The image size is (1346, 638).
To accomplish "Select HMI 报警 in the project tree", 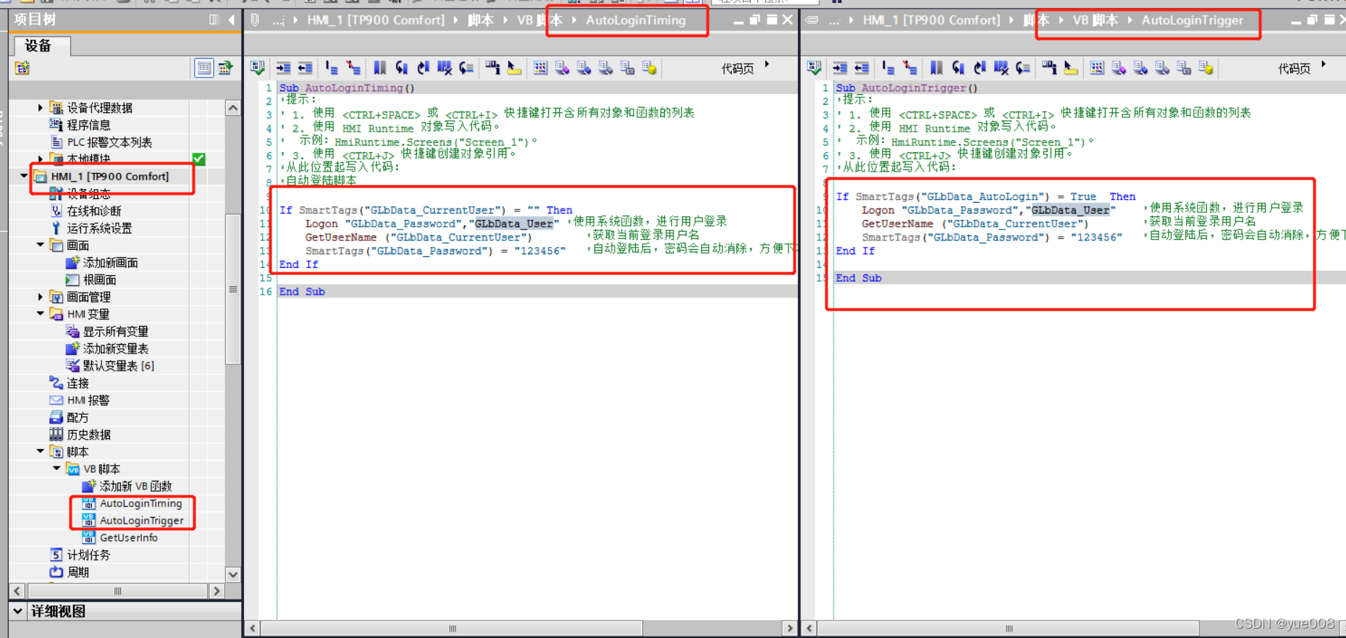I will pyautogui.click(x=88, y=400).
